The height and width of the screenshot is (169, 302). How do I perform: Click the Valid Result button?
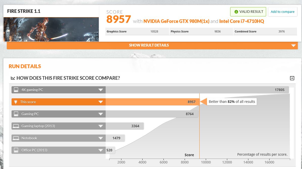(x=248, y=12)
